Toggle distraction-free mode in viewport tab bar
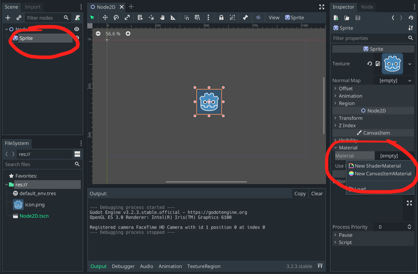The width and height of the screenshot is (418, 274). [321, 7]
